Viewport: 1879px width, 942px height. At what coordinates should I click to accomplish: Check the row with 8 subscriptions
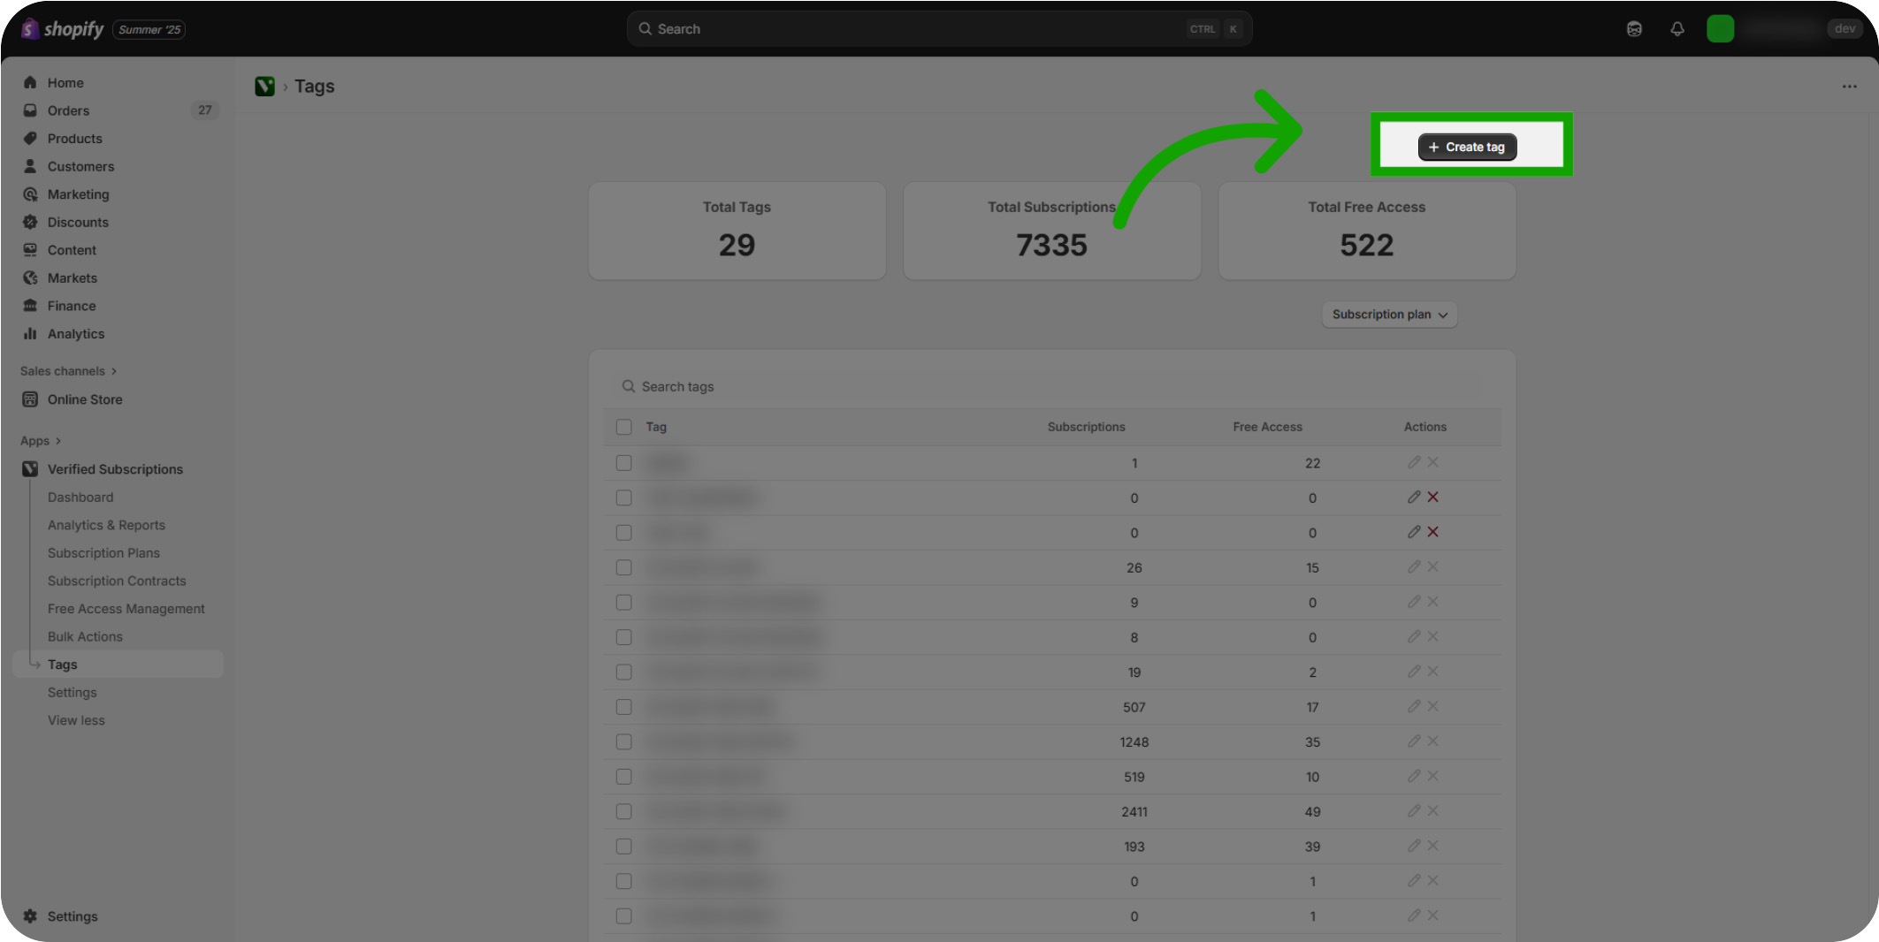(x=624, y=637)
